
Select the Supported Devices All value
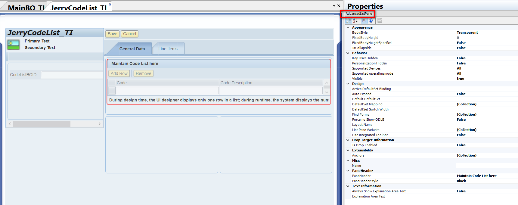(459, 68)
